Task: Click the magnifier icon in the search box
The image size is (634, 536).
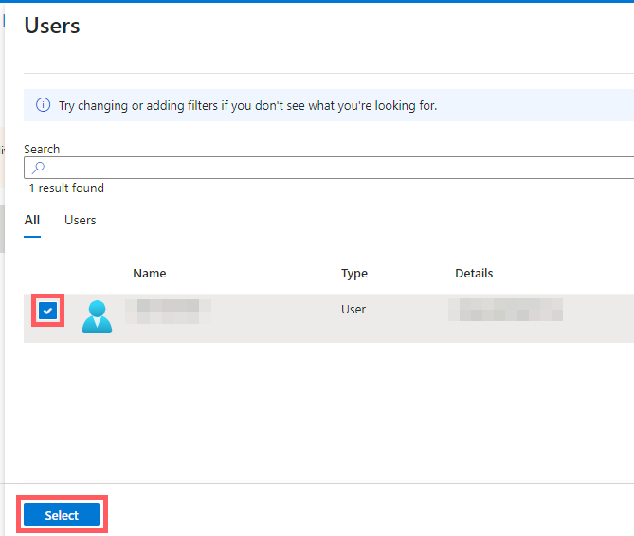Action: pos(38,168)
